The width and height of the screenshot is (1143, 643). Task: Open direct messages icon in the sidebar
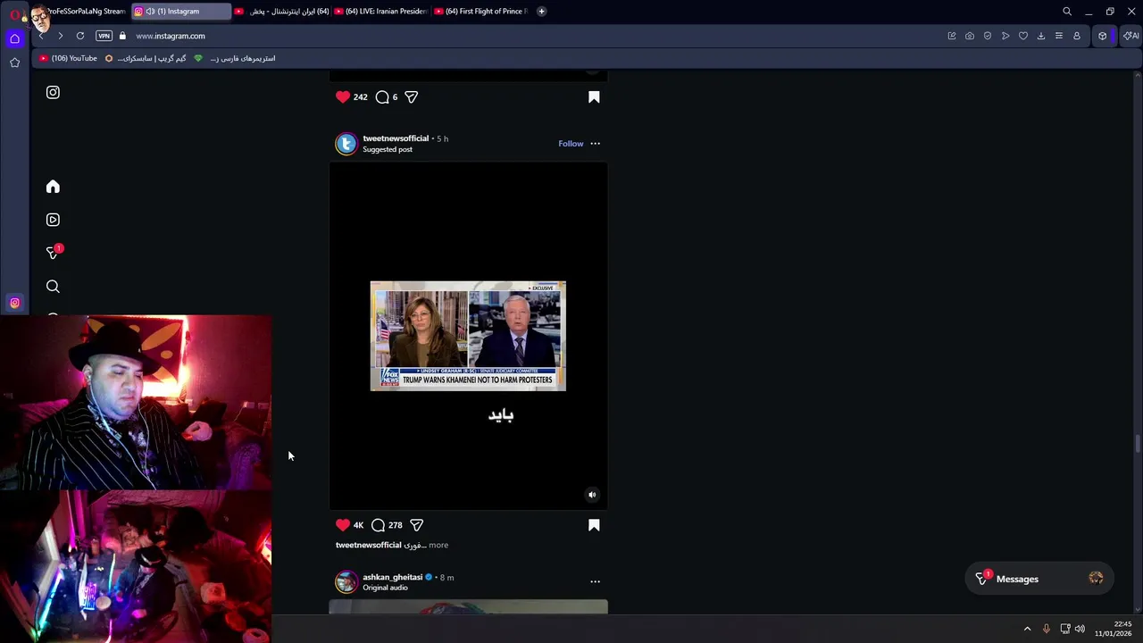point(53,253)
